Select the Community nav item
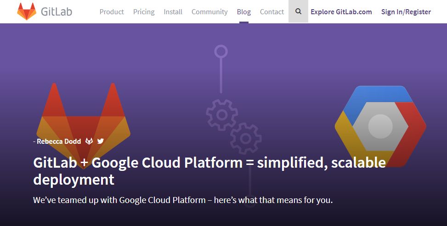 [x=209, y=11]
